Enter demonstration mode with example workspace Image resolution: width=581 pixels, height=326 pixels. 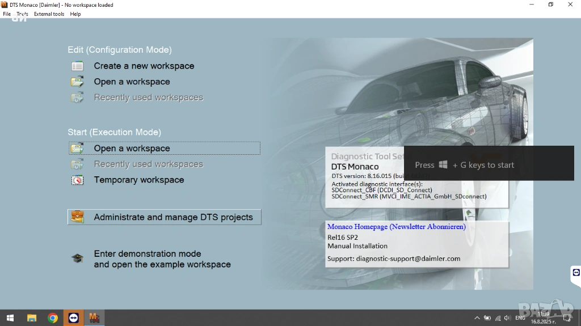[x=162, y=259]
